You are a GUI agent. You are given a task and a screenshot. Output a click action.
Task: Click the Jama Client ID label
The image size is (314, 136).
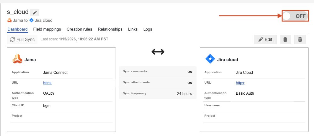pos(18,105)
